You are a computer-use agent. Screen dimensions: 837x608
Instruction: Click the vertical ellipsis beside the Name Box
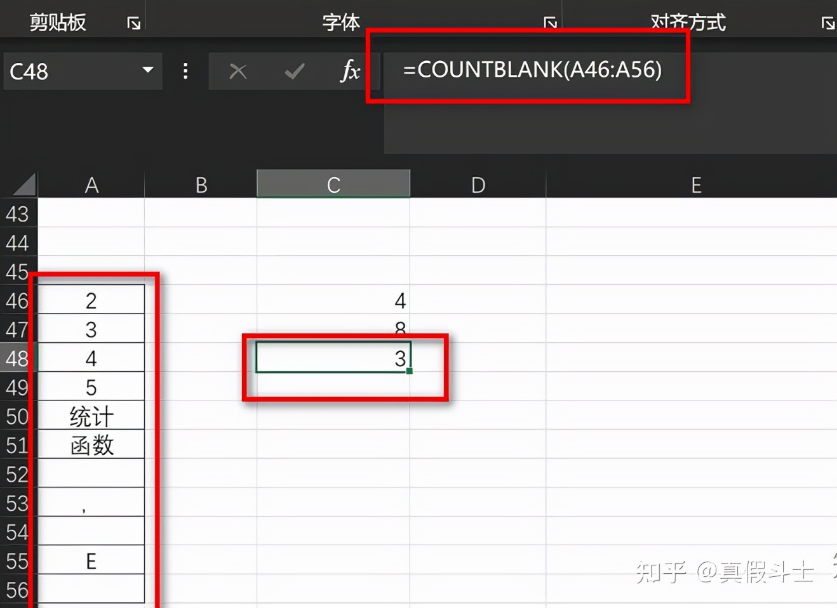185,71
